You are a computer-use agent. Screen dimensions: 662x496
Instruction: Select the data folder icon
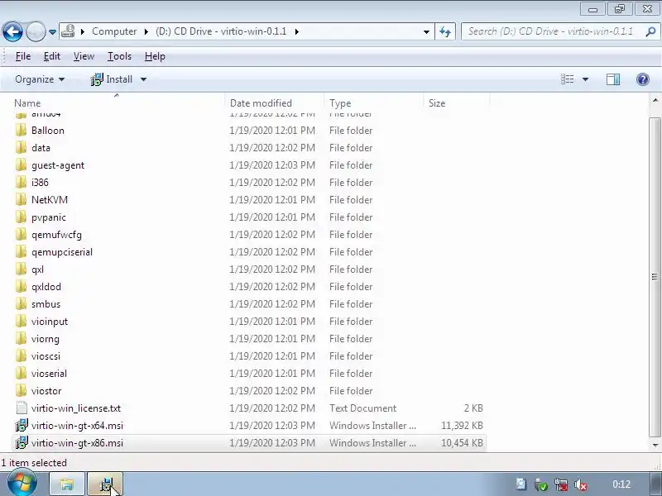[x=22, y=148]
